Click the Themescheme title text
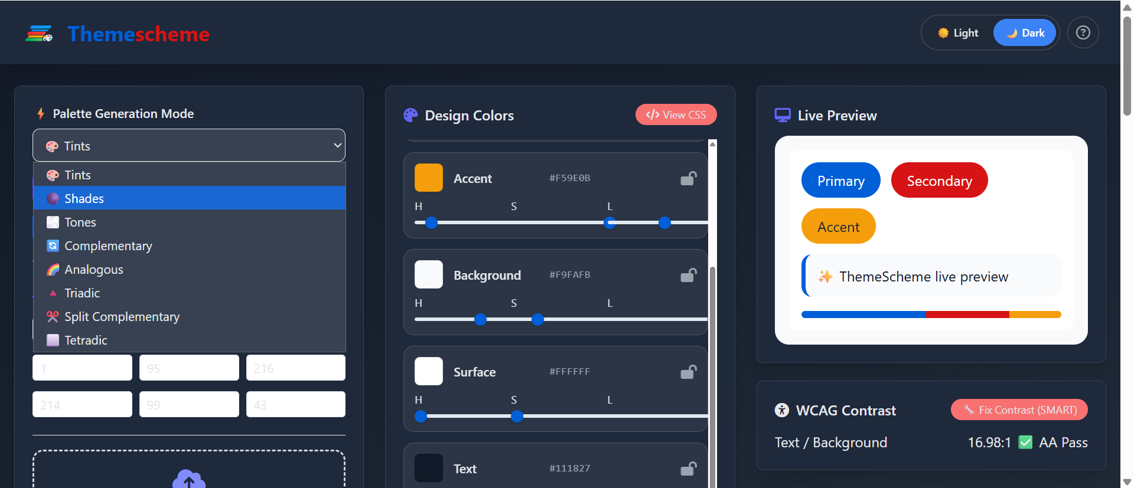The width and height of the screenshot is (1134, 488). click(139, 34)
